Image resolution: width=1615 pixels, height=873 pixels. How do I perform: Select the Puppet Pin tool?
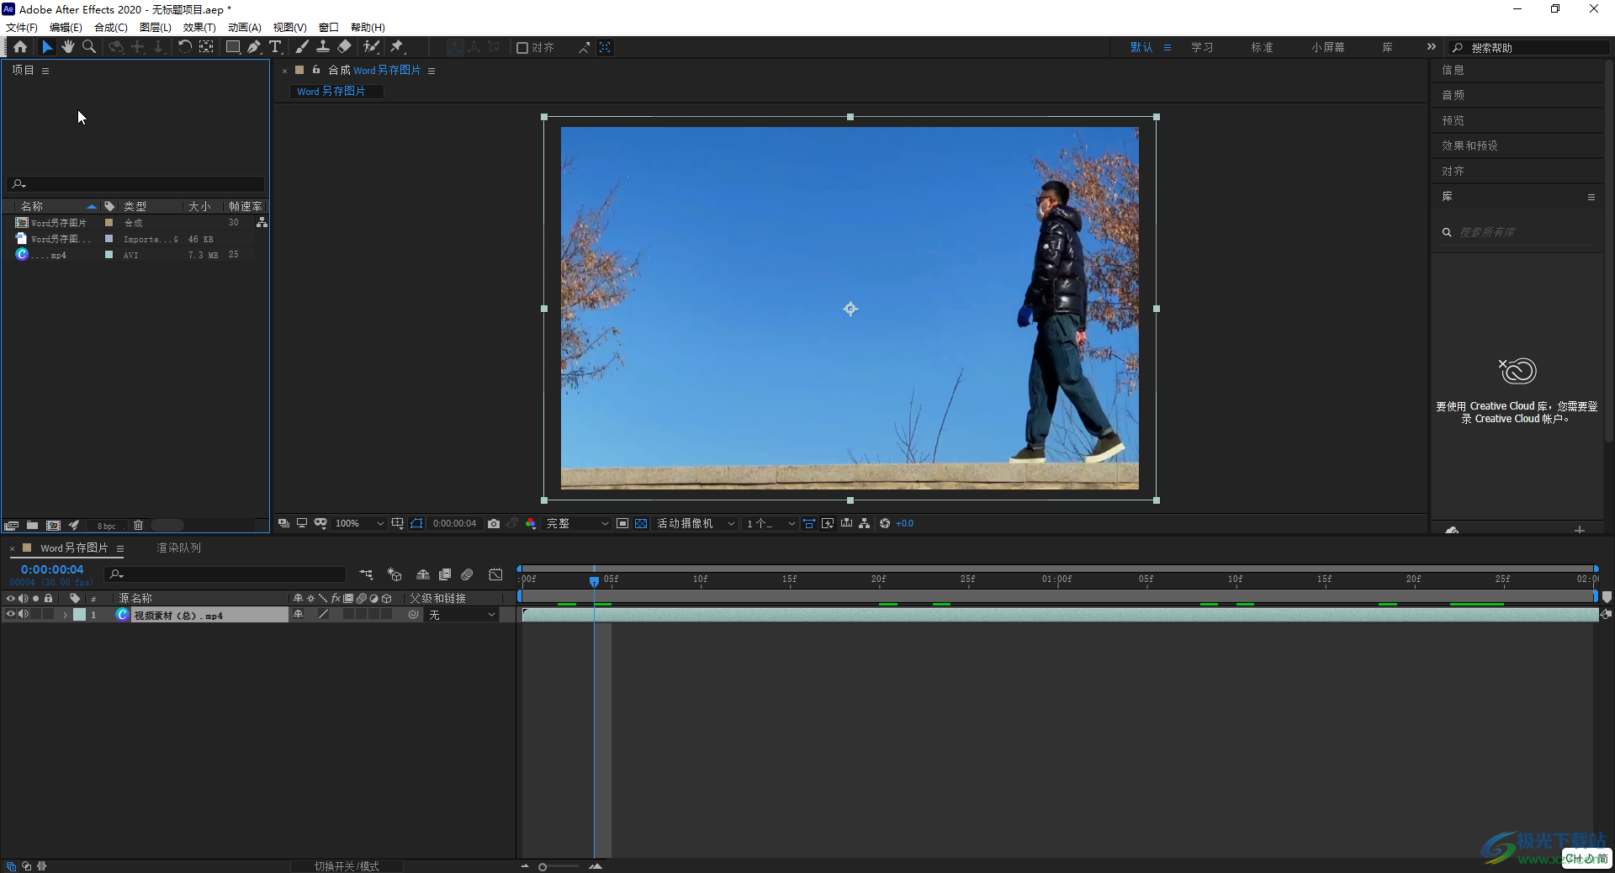[397, 47]
